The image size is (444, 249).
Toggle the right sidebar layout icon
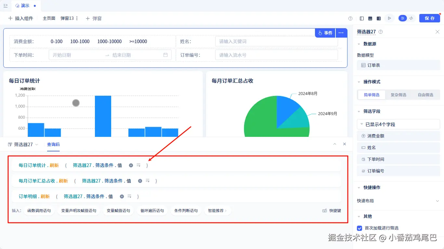379,18
